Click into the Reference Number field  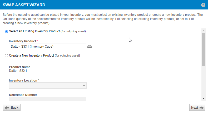click(48, 99)
